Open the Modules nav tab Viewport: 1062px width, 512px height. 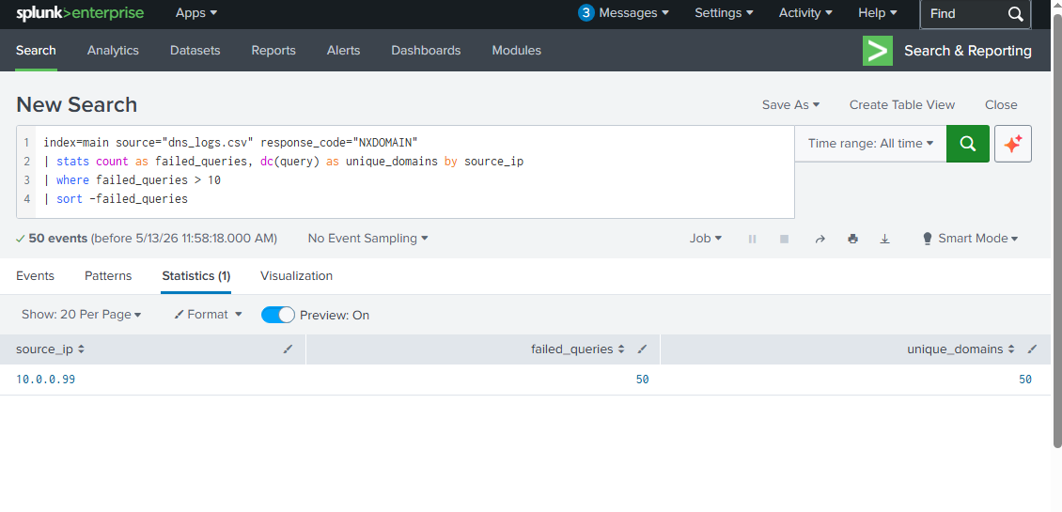pos(517,51)
